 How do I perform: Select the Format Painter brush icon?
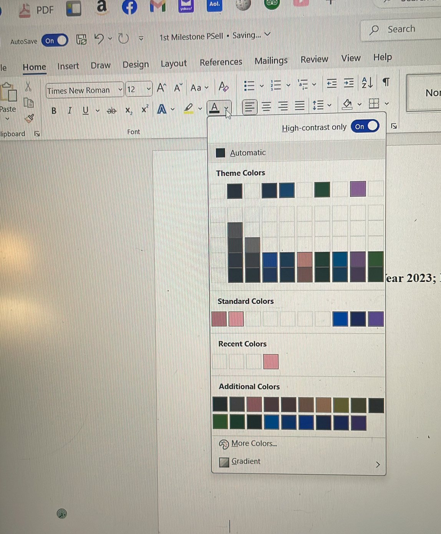pos(29,118)
